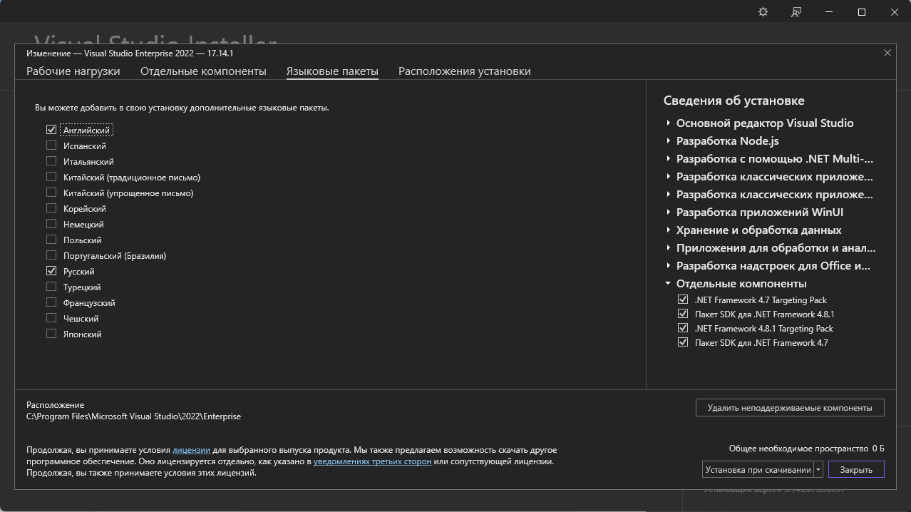The image size is (911, 512).
Task: Uncheck .NET Framework 4.7 Targeting Pack
Action: [x=683, y=299]
